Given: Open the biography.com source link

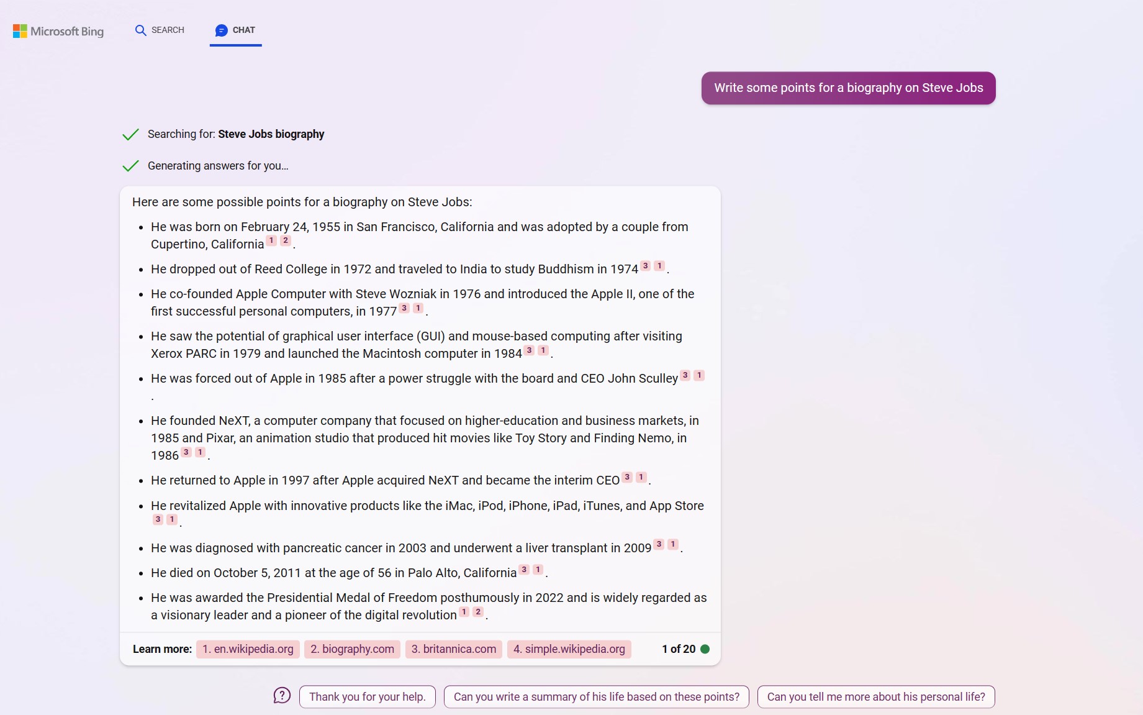Looking at the screenshot, I should pos(352,649).
